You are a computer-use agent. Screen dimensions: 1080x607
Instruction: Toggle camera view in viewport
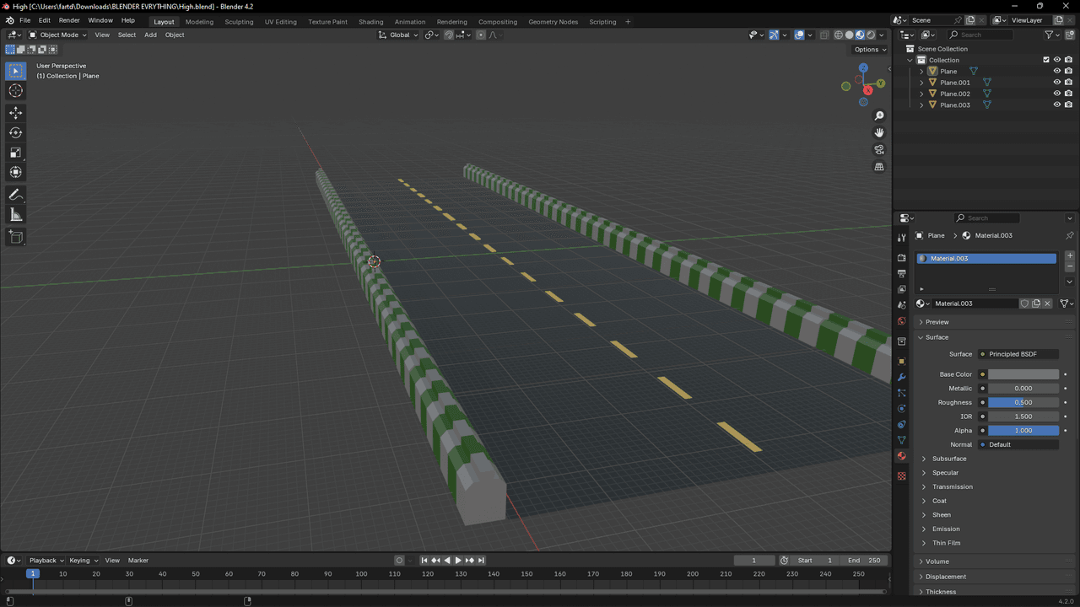point(879,150)
